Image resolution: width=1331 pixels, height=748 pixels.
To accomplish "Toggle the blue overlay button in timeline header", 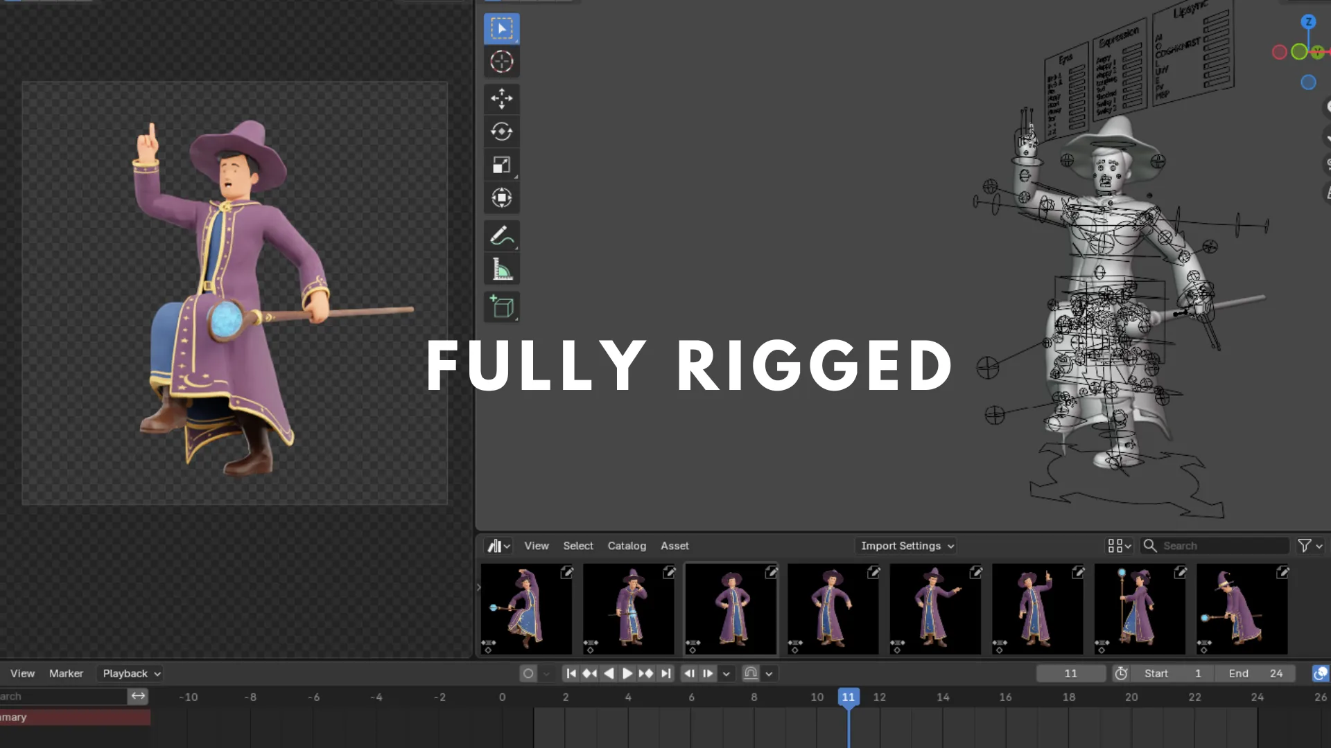I will (x=1321, y=673).
